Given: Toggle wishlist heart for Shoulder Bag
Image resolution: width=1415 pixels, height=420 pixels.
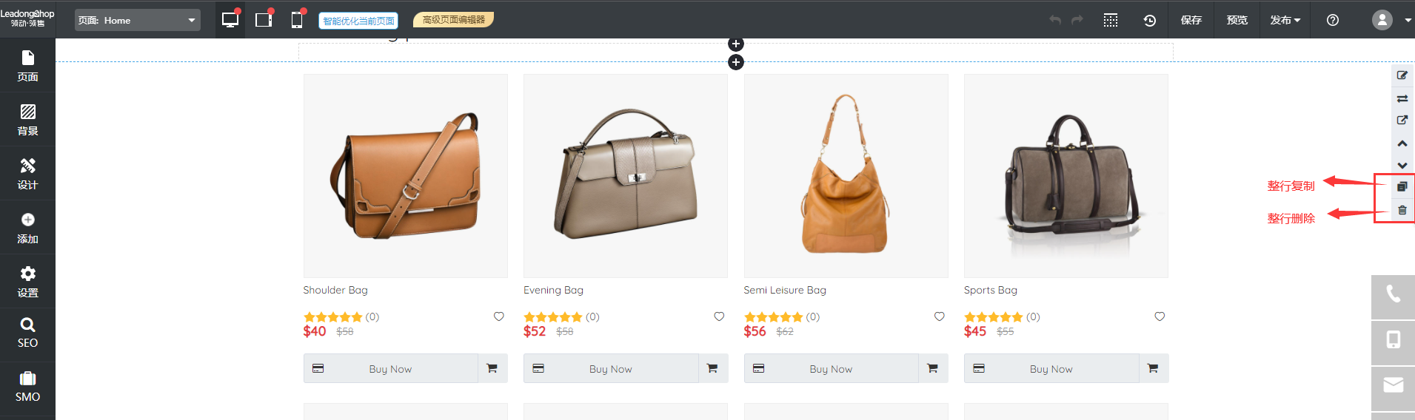Looking at the screenshot, I should pyautogui.click(x=498, y=316).
